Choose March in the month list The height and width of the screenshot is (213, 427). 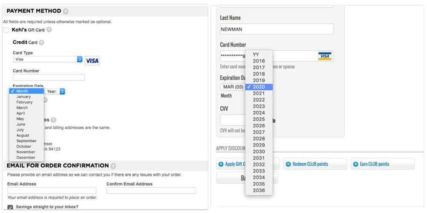[x=26, y=108]
